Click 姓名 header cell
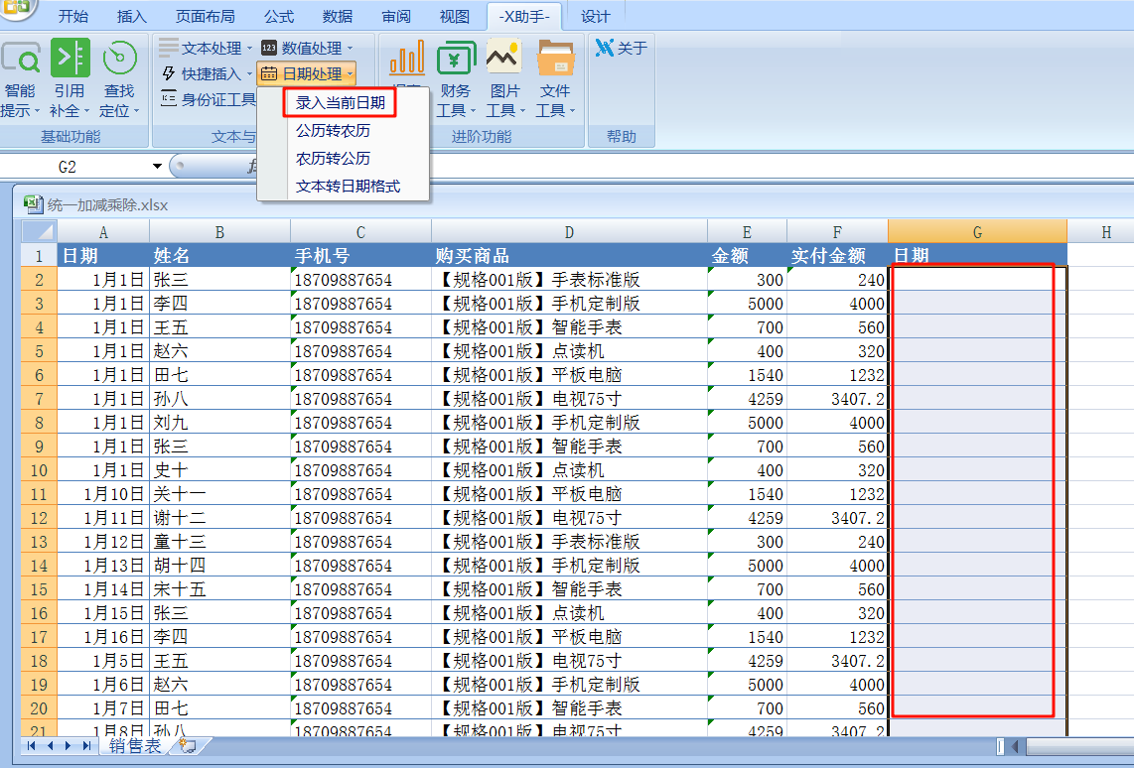This screenshot has height=768, width=1134. pyautogui.click(x=219, y=256)
